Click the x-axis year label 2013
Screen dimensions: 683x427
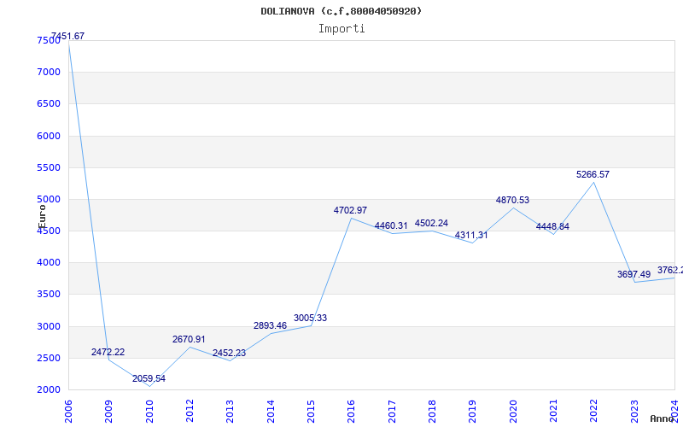click(x=230, y=412)
